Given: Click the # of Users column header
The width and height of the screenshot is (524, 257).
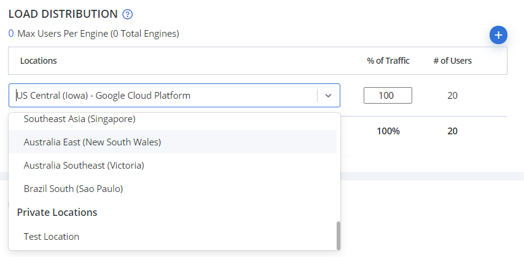Looking at the screenshot, I should tap(452, 61).
